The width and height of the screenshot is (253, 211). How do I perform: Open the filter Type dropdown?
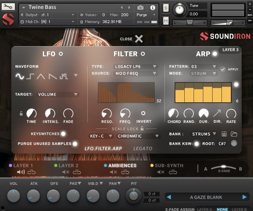pos(135,66)
